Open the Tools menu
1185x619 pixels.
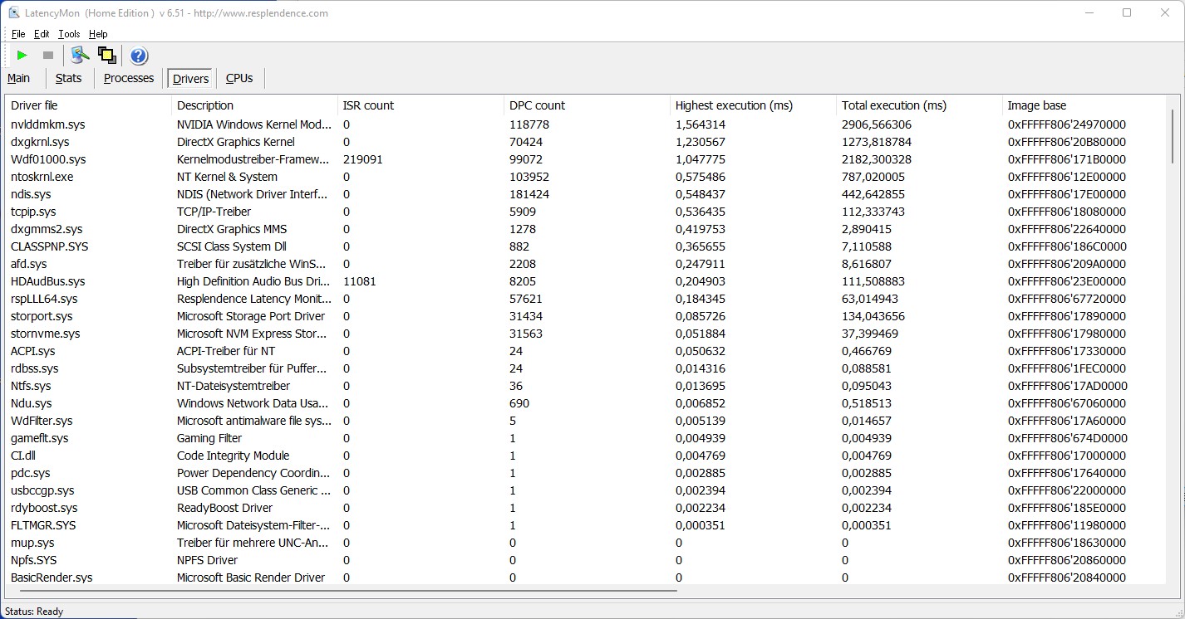tap(69, 34)
